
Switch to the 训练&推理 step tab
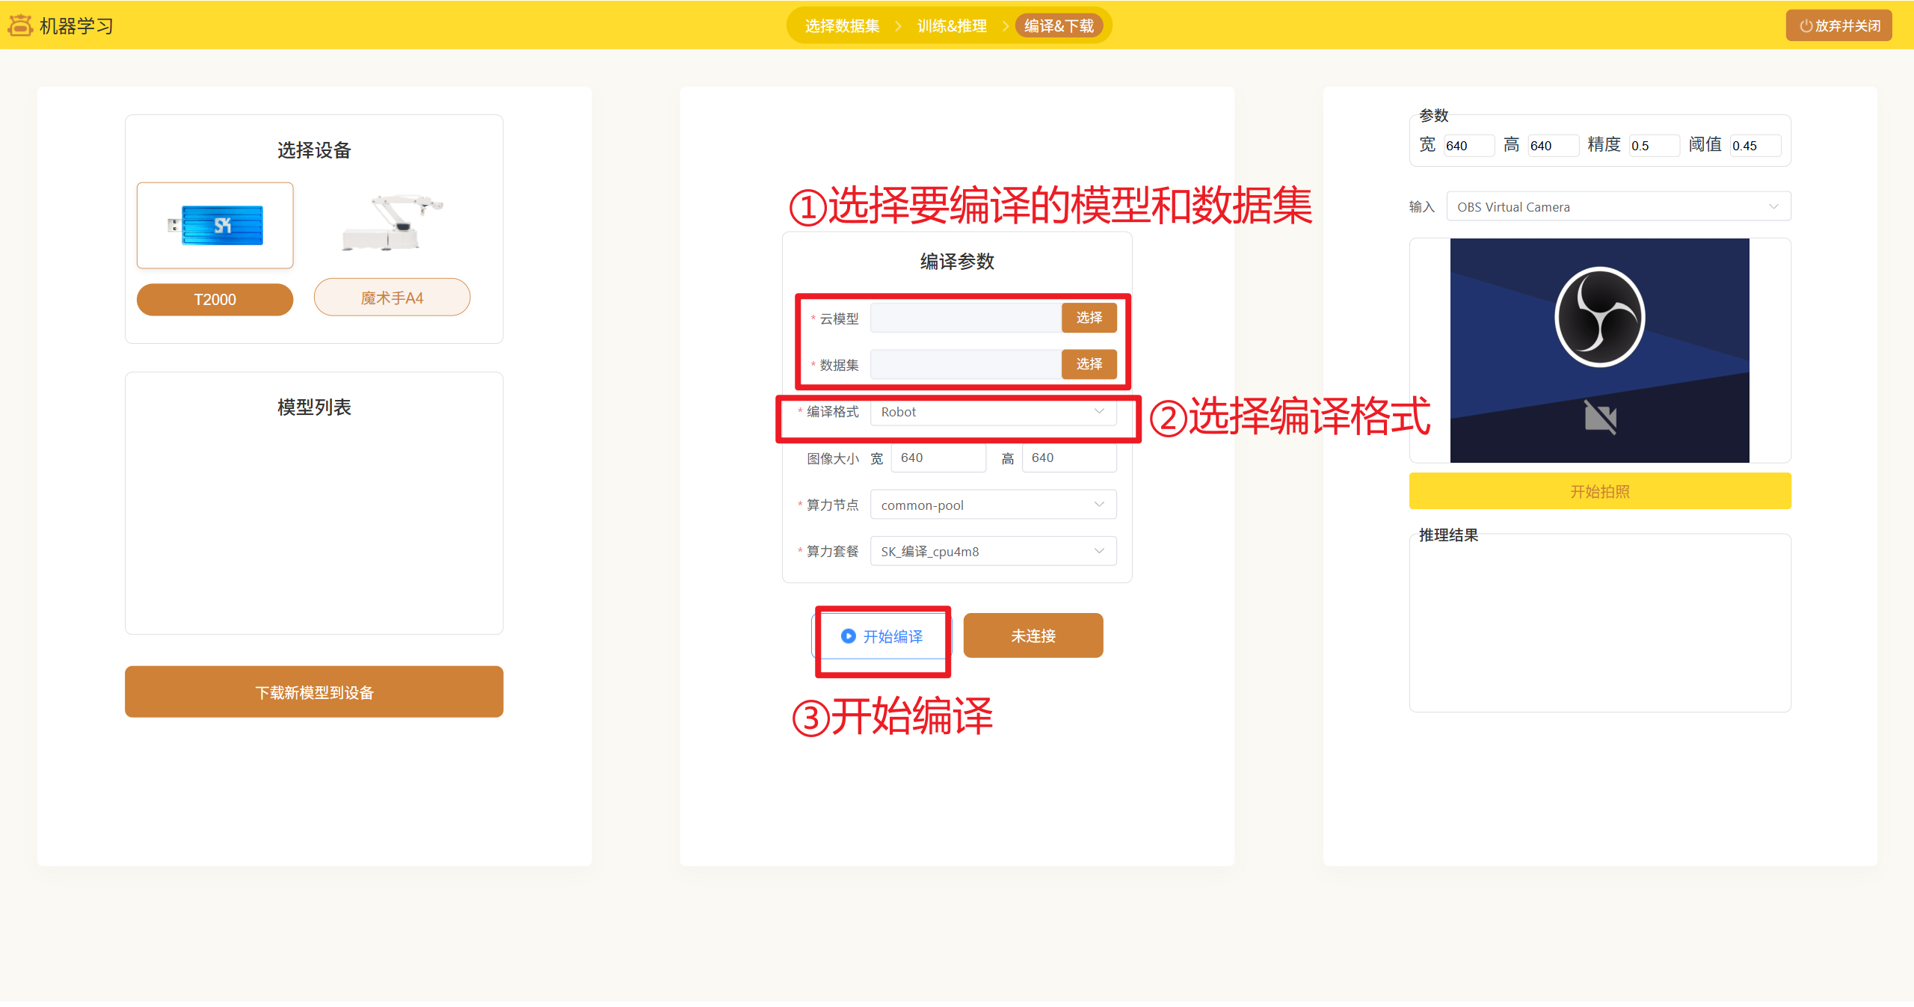[x=951, y=26]
